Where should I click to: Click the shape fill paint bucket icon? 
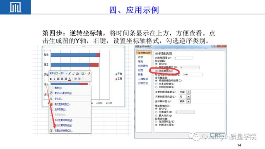tap(77, 73)
